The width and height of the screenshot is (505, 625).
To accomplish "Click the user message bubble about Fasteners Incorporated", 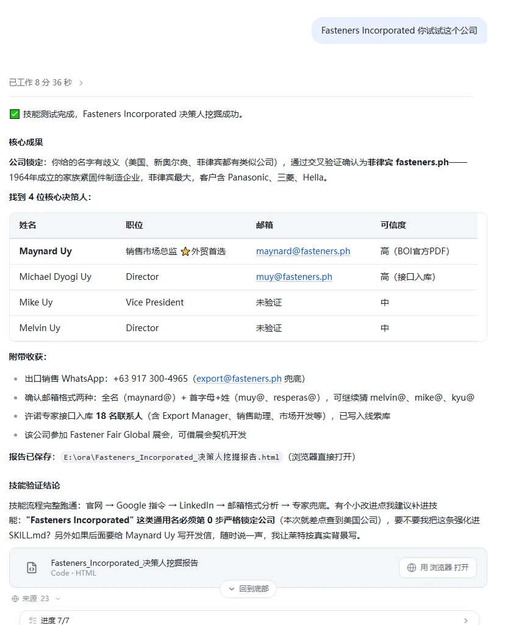I will [x=399, y=30].
